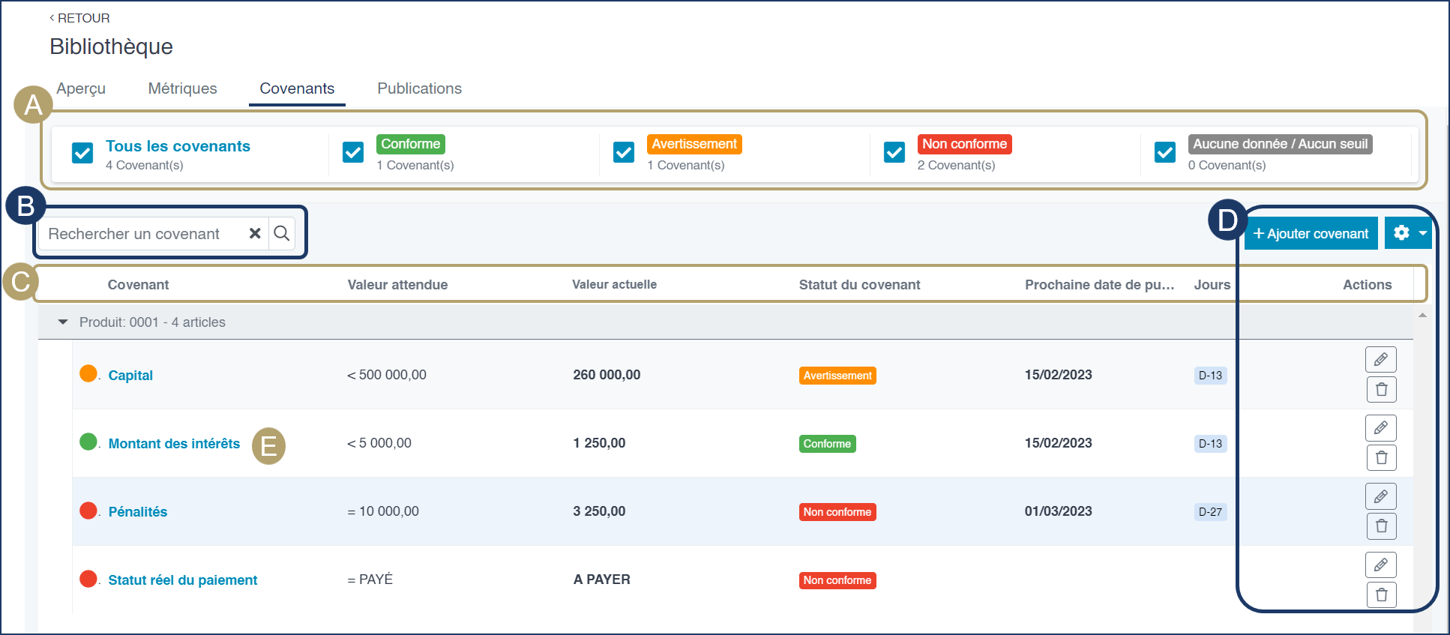Switch to the Métriques tab

[182, 88]
